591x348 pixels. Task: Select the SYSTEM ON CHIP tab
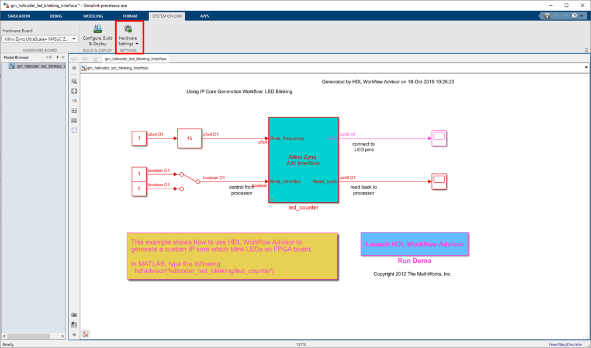click(167, 16)
